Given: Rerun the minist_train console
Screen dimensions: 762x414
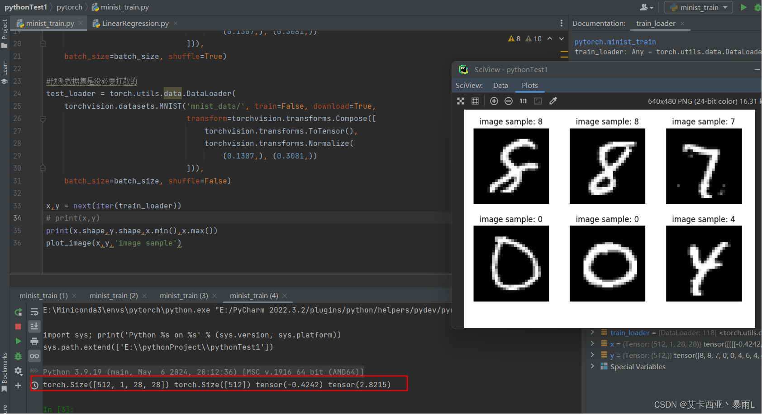Looking at the screenshot, I should tap(18, 312).
